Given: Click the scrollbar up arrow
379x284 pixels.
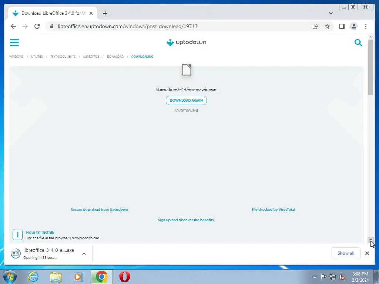Looking at the screenshot, I should pyautogui.click(x=370, y=37).
